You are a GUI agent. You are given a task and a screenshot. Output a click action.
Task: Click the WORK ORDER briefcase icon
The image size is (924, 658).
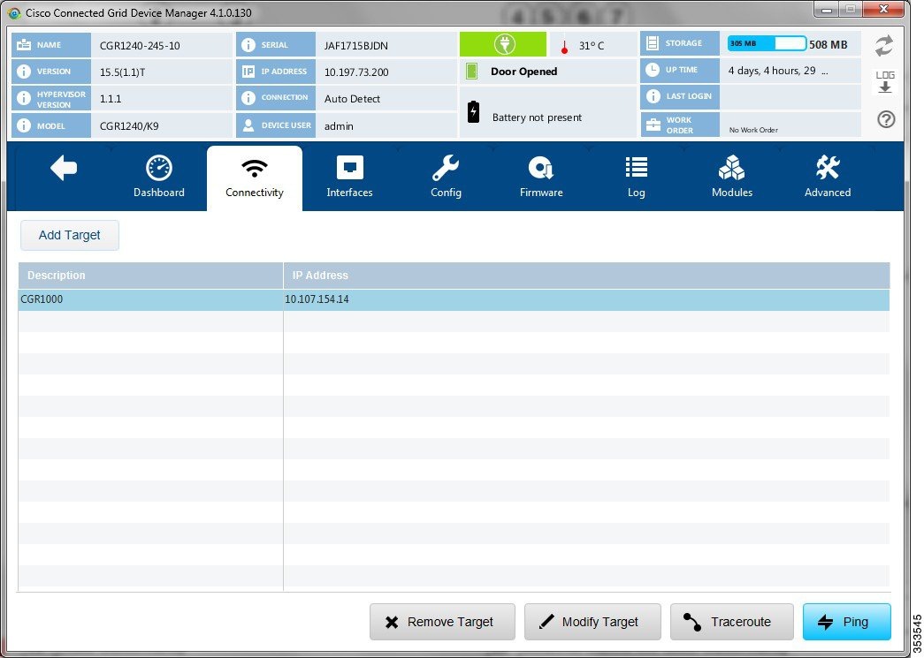(653, 125)
